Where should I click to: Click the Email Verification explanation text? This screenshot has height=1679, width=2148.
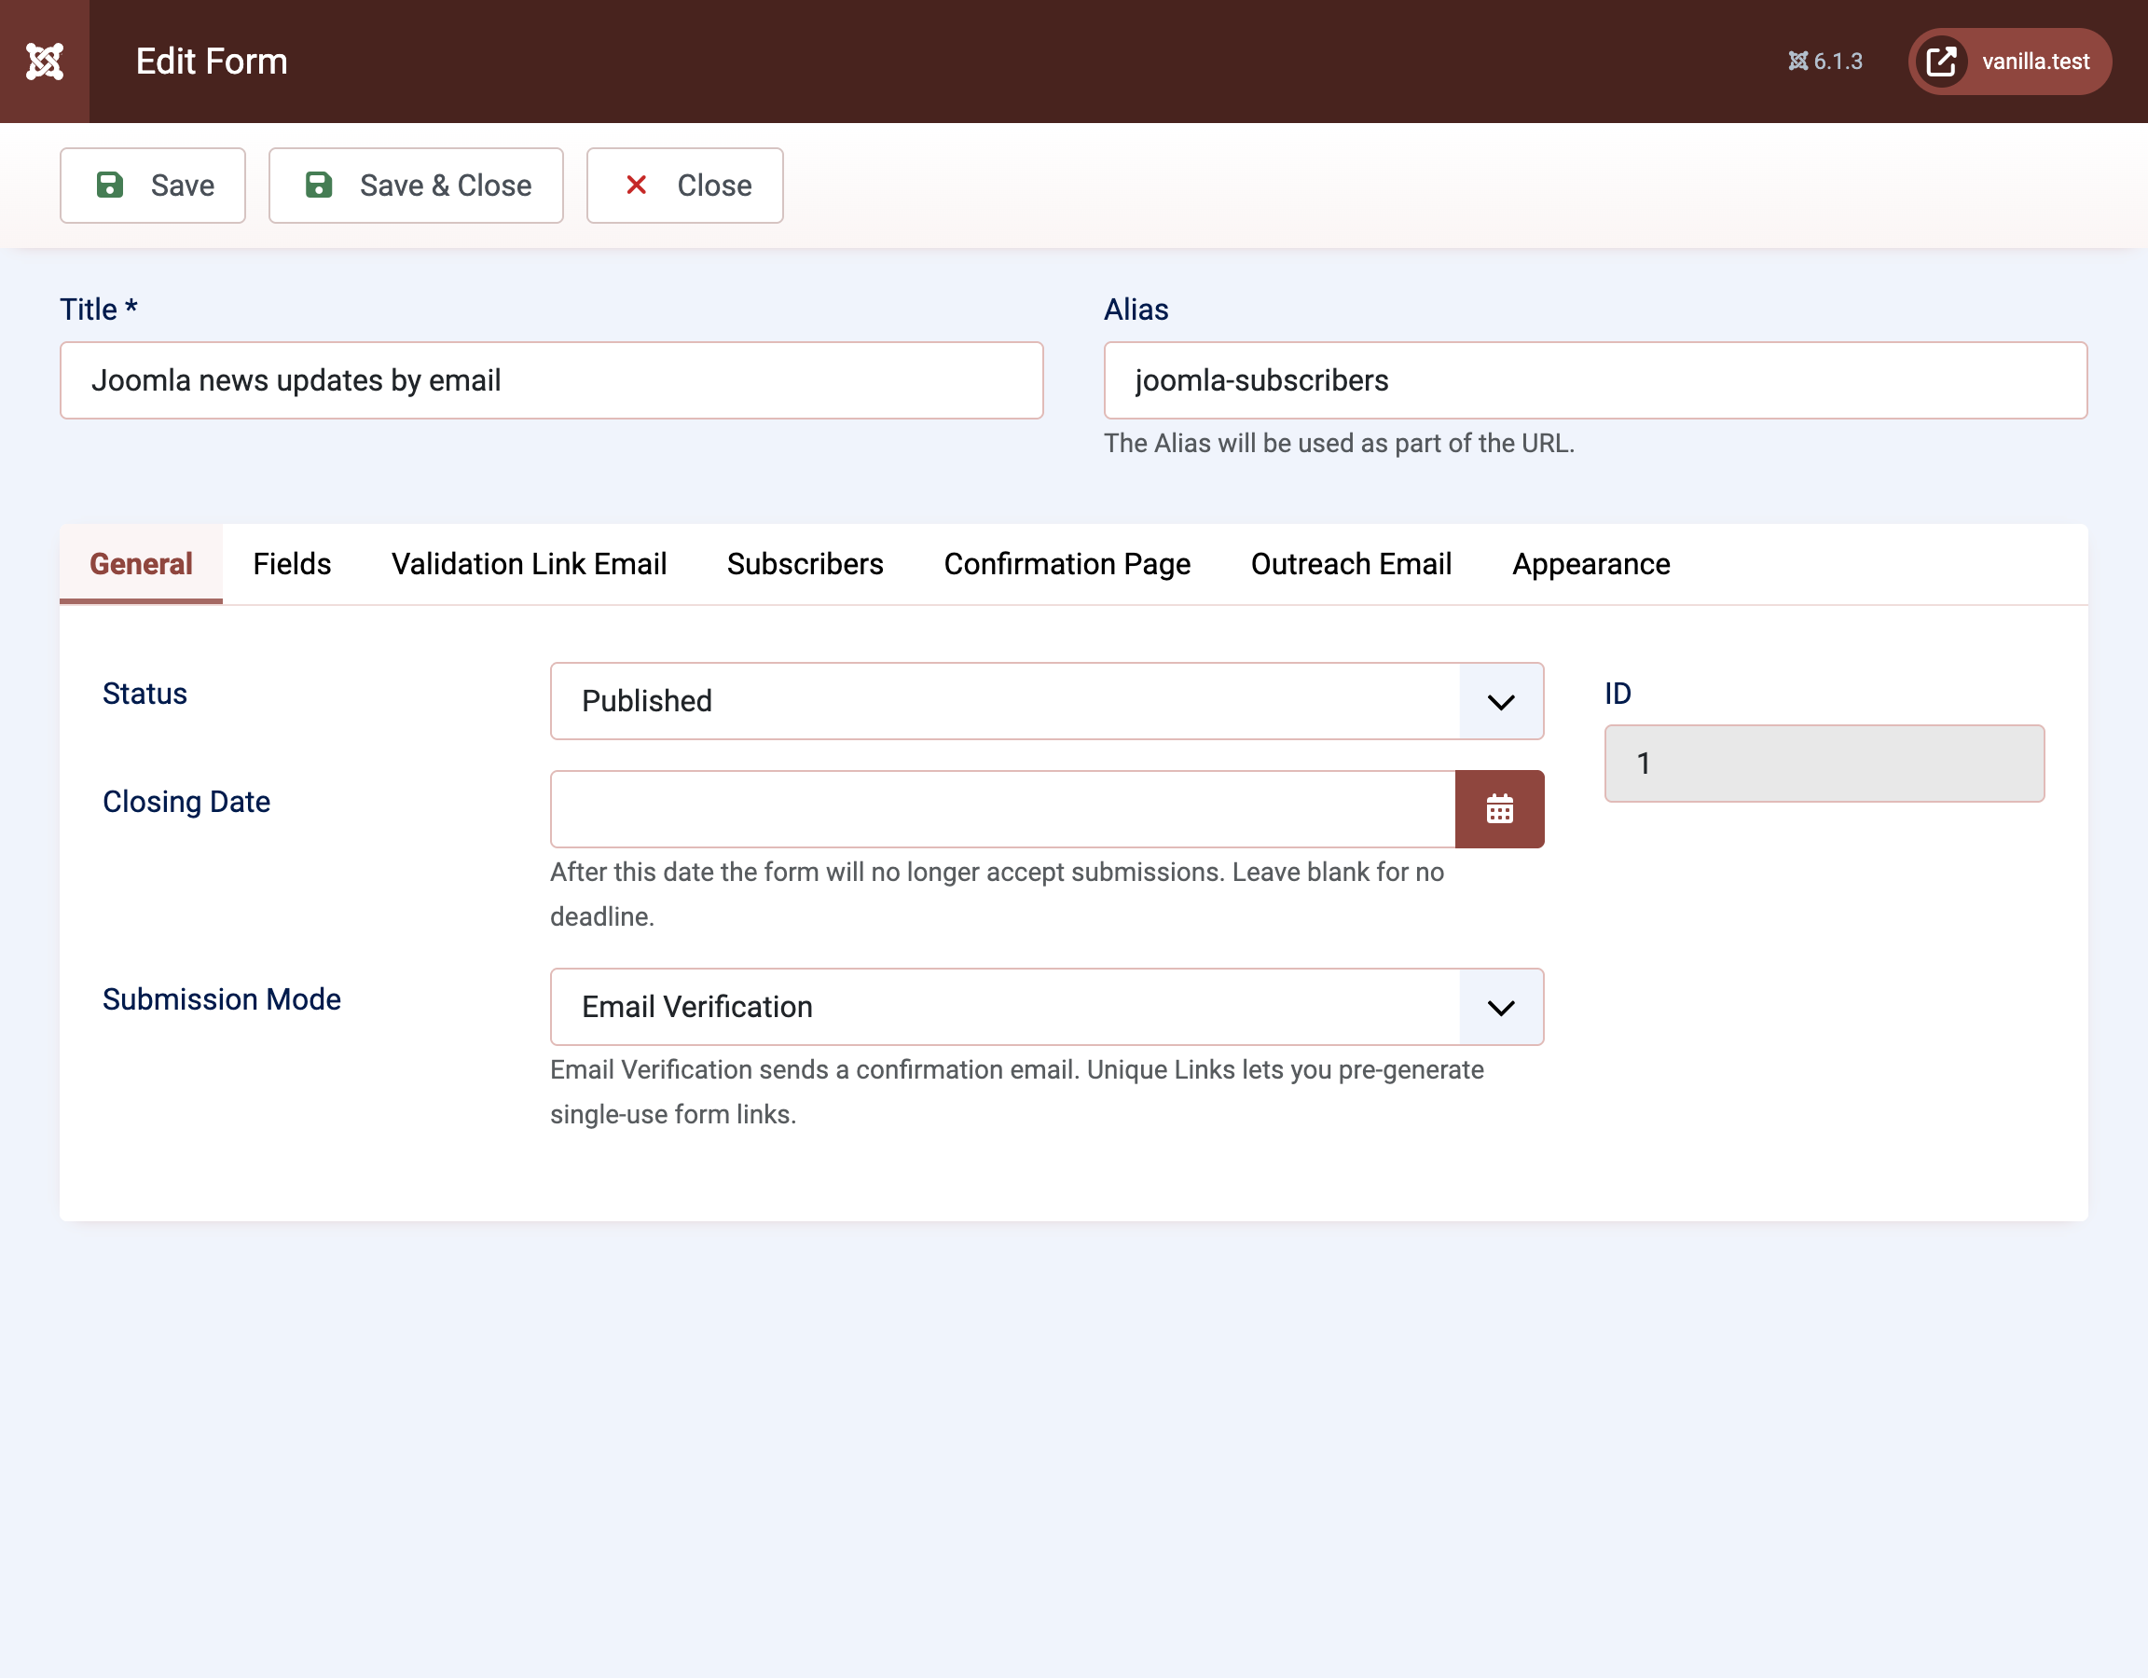coord(1016,1092)
